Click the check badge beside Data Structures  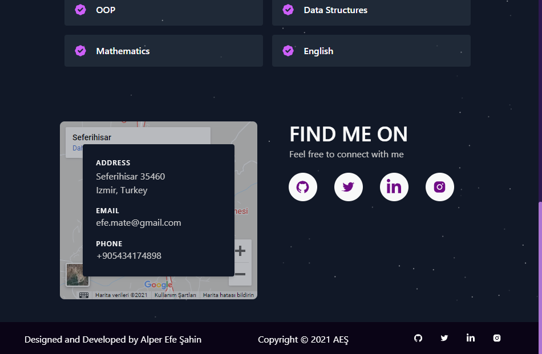point(288,10)
